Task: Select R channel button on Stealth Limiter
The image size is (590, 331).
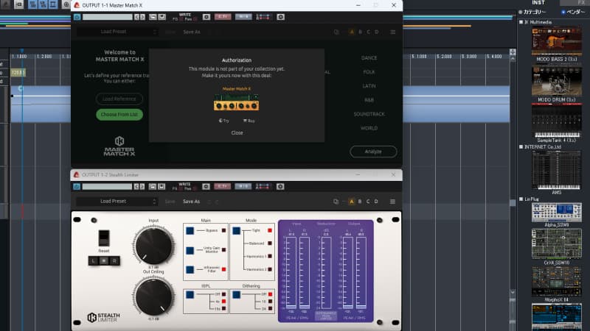Action: click(x=114, y=261)
